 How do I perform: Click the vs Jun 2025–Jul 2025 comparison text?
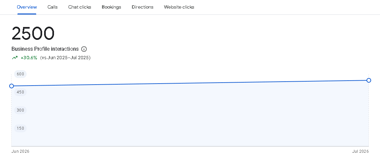66,58
